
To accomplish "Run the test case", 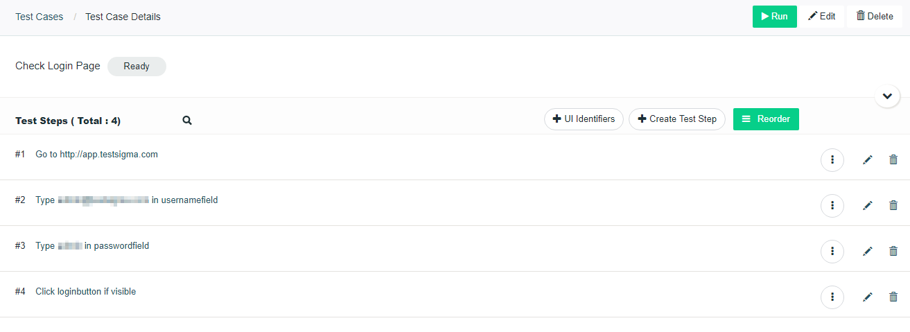I will click(x=774, y=17).
